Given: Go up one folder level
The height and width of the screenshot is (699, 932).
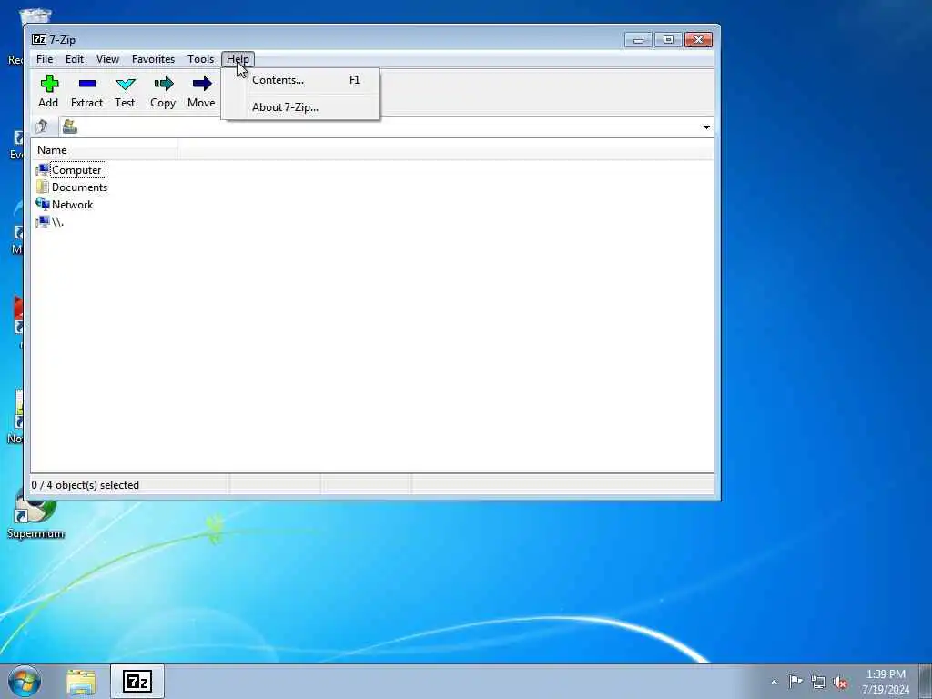Looking at the screenshot, I should [42, 127].
